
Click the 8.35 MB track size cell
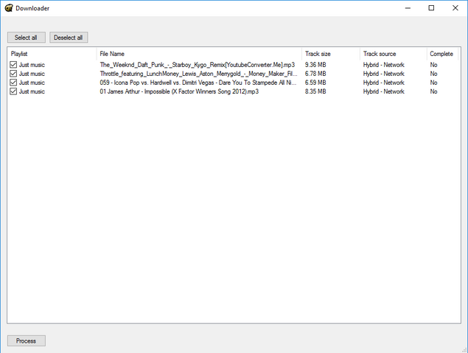pos(315,91)
